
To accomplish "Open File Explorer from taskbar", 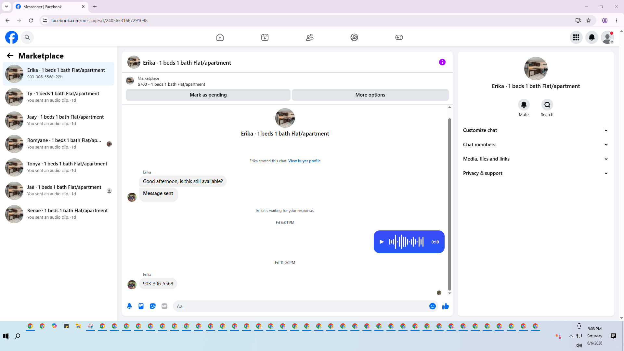I will pos(78,326).
